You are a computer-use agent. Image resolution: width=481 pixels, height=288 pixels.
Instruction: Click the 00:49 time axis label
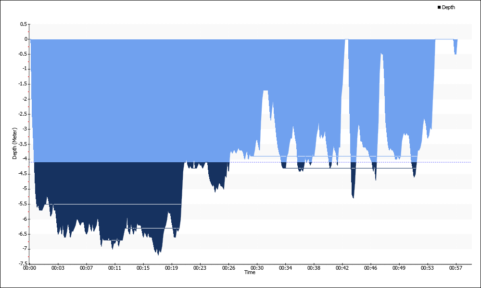tap(399, 268)
